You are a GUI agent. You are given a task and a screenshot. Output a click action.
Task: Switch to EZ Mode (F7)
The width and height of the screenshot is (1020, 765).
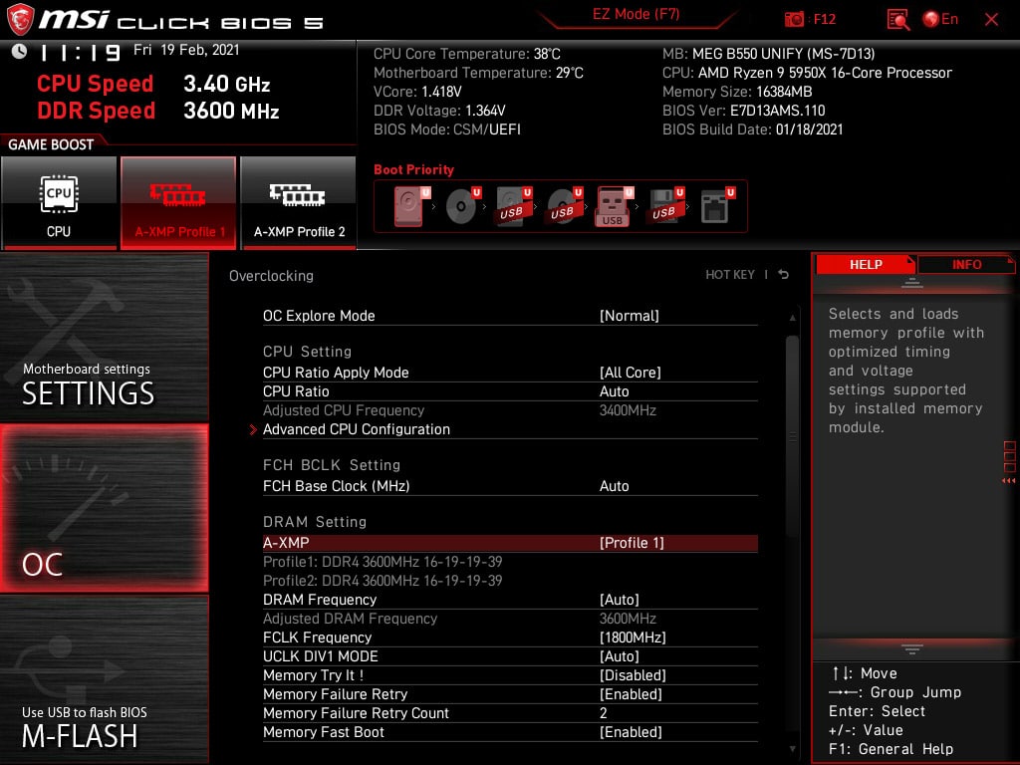pyautogui.click(x=636, y=14)
